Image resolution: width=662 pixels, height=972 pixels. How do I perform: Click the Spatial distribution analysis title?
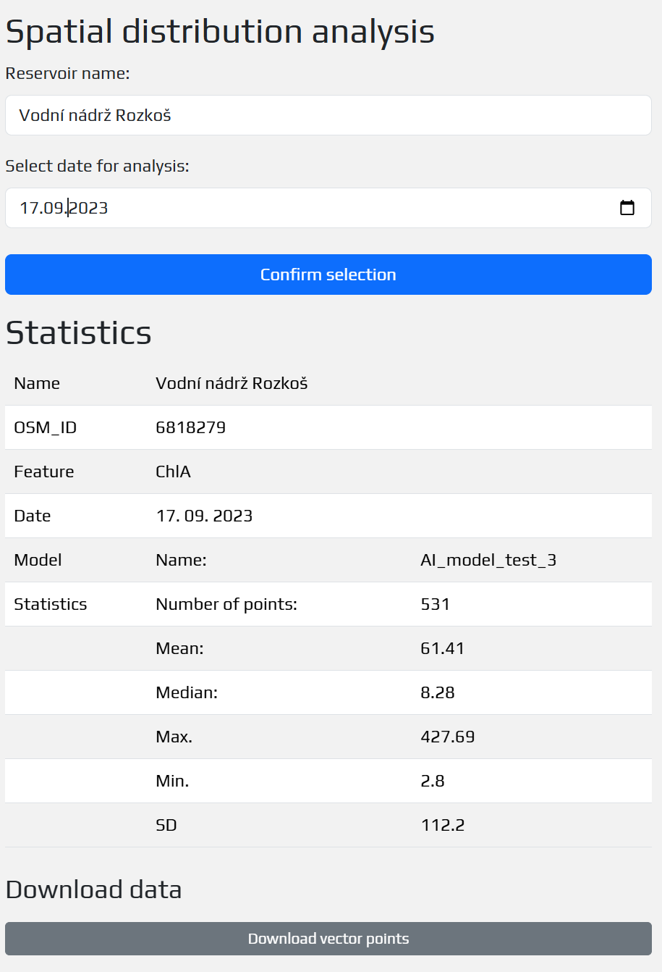pos(220,31)
